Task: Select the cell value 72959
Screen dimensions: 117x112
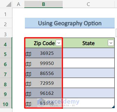Action: click(47, 83)
